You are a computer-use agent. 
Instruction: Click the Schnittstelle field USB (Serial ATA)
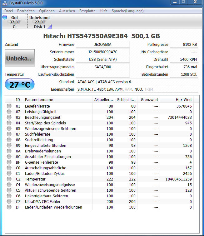(103, 59)
